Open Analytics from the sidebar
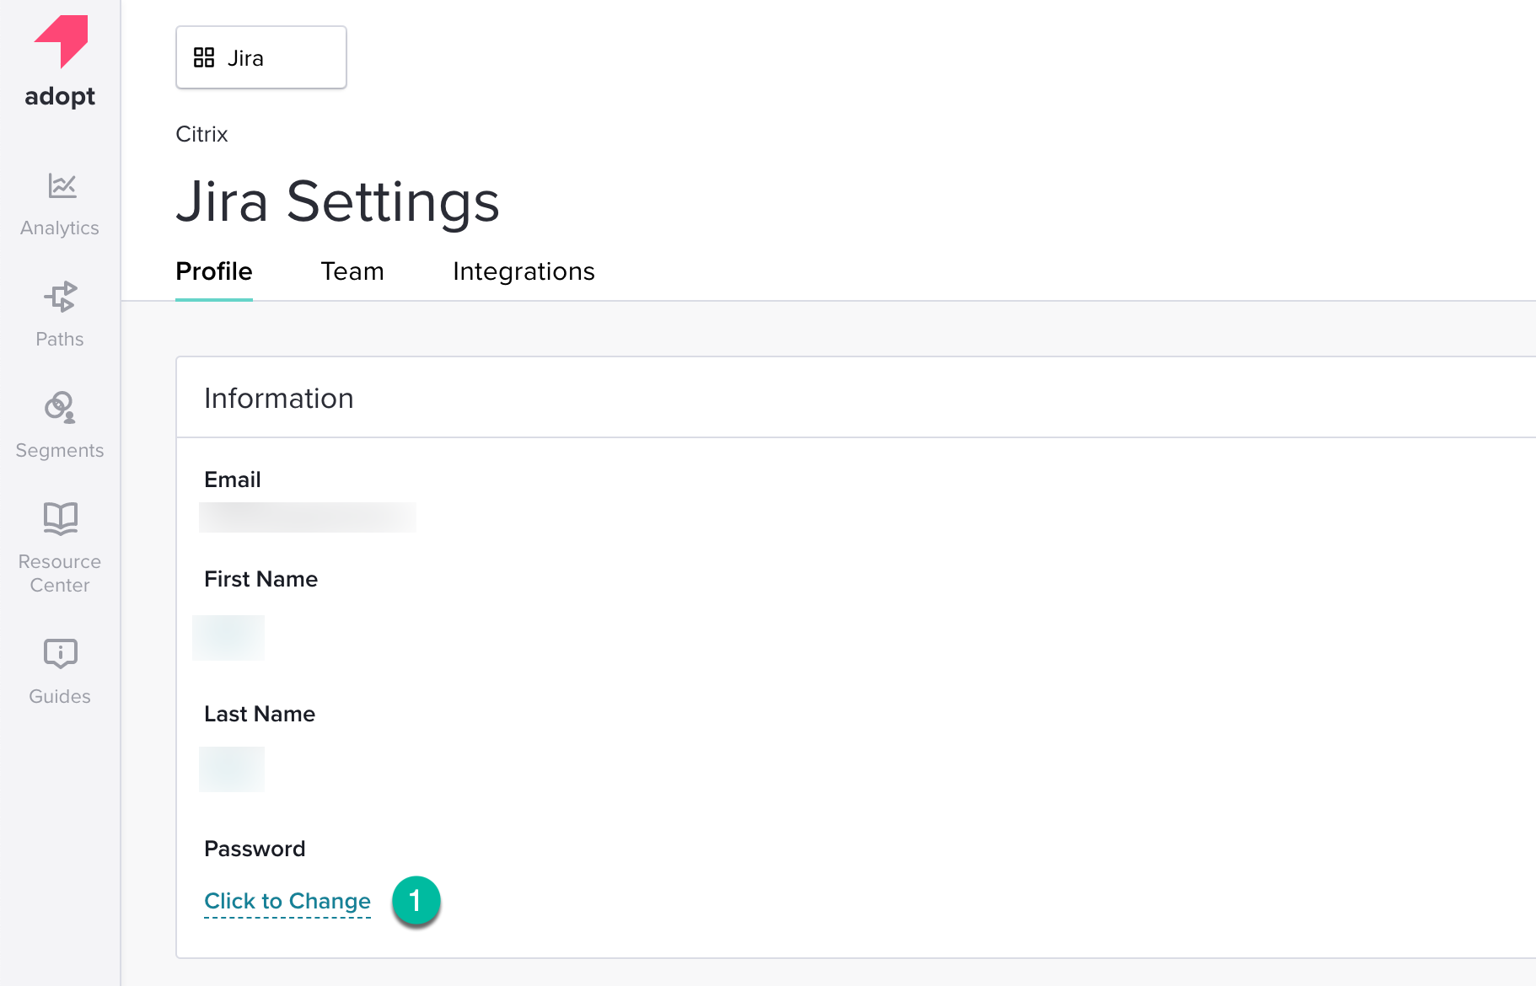The width and height of the screenshot is (1536, 986). 60,205
